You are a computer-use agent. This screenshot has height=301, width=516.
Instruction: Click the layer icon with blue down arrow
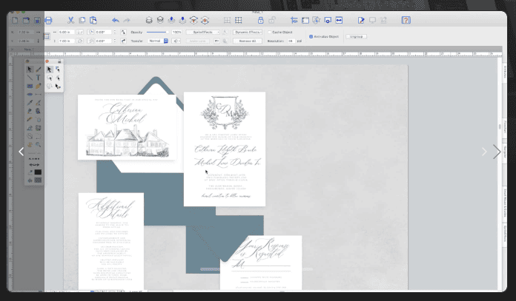pos(182,21)
